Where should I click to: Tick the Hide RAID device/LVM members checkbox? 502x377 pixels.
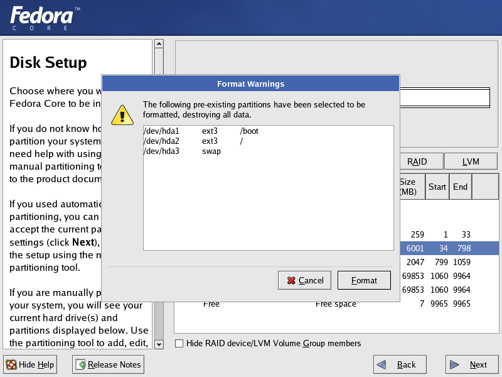click(x=179, y=343)
